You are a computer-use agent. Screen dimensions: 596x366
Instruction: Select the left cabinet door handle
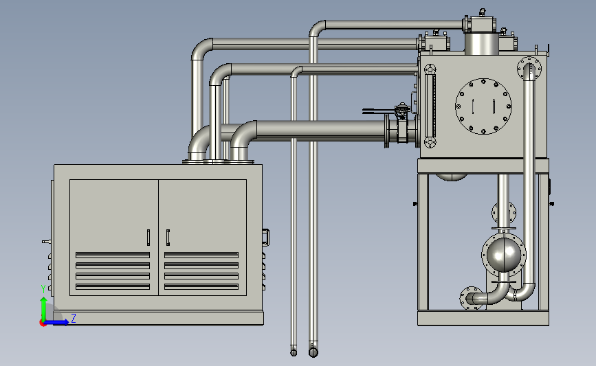pyautogui.click(x=148, y=238)
